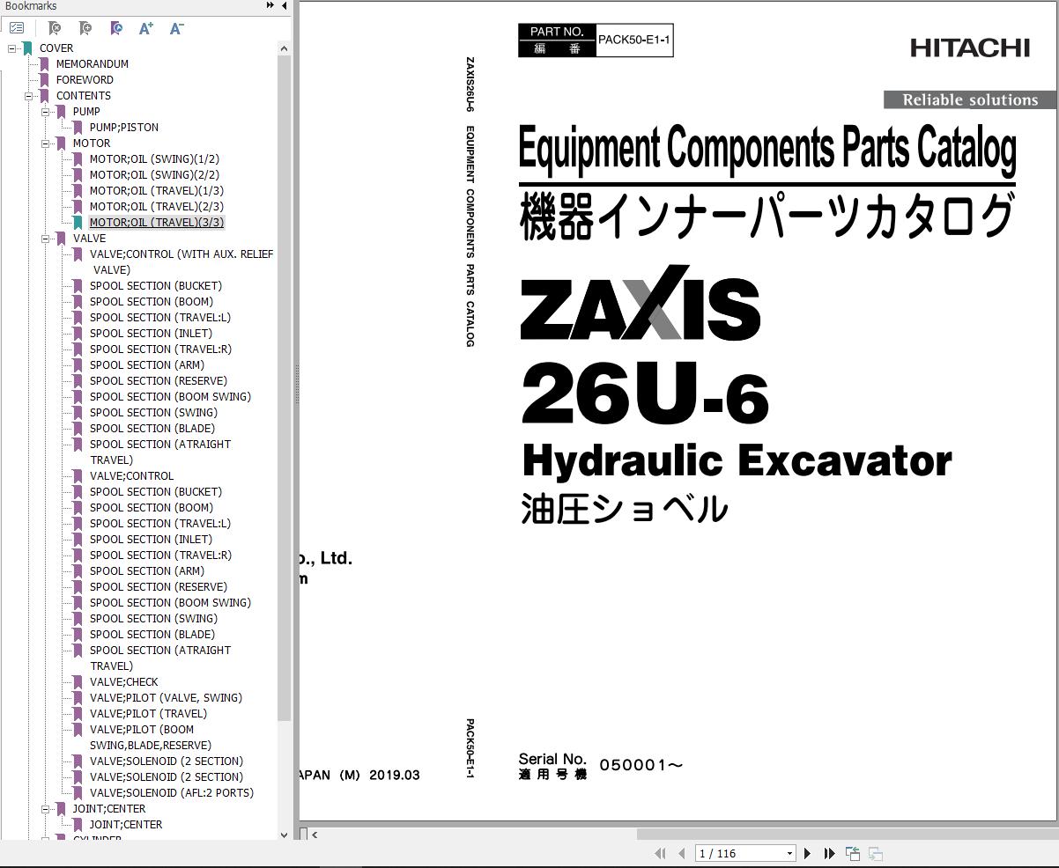Open MOTOR;OIL (TRAVEL)(2/3) bookmark
This screenshot has width=1059, height=868.
click(157, 207)
